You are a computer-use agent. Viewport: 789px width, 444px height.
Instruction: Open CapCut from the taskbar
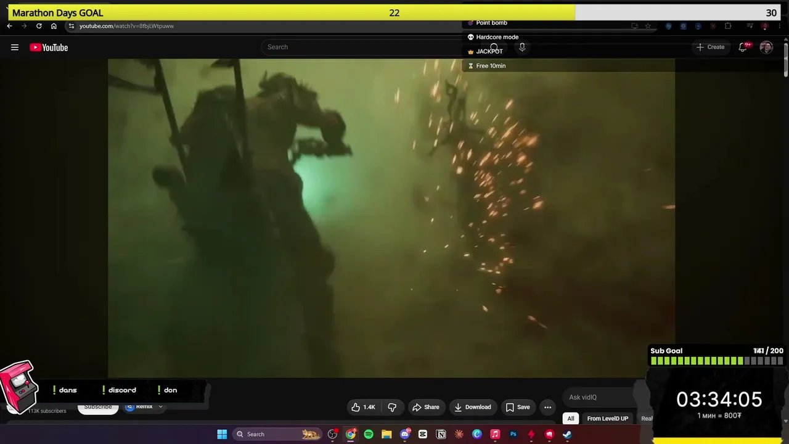click(x=423, y=434)
